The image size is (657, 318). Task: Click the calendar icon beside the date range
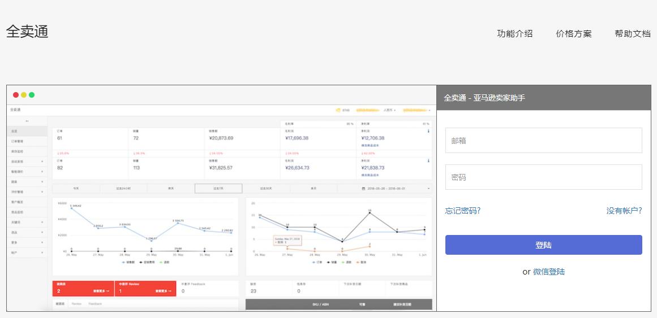point(363,189)
